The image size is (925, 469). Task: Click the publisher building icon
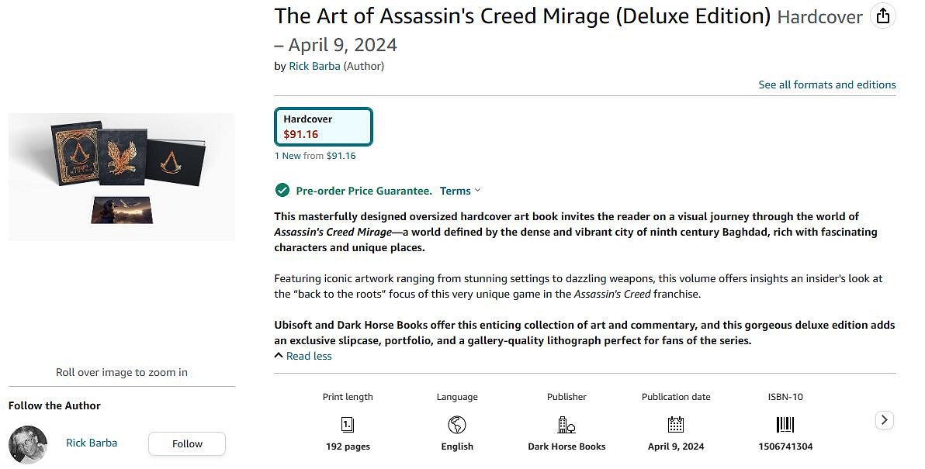click(x=566, y=424)
